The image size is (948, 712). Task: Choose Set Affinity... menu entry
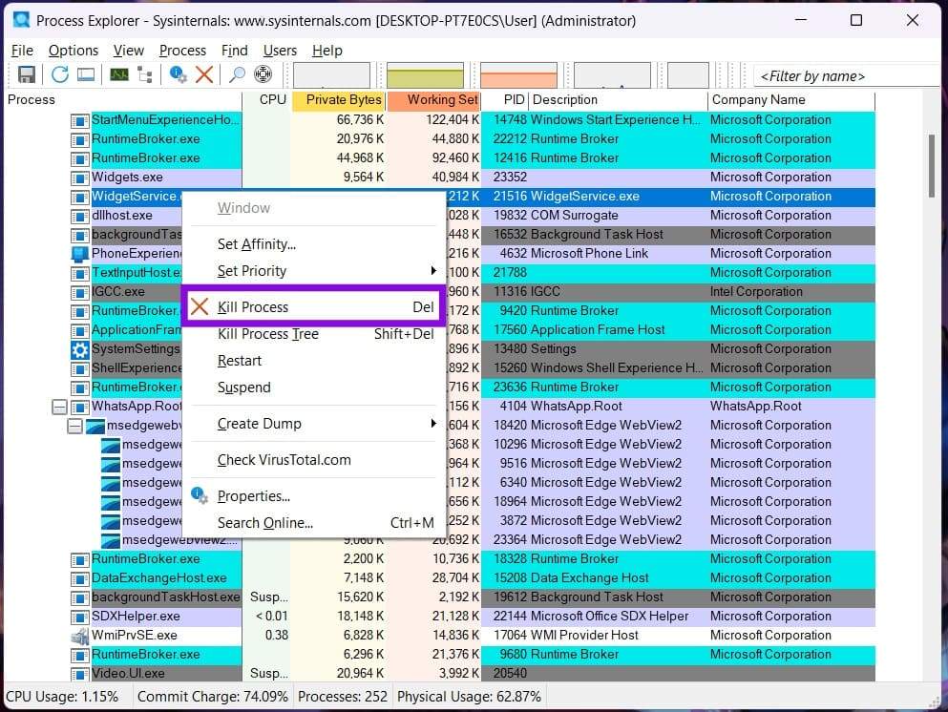click(313, 244)
